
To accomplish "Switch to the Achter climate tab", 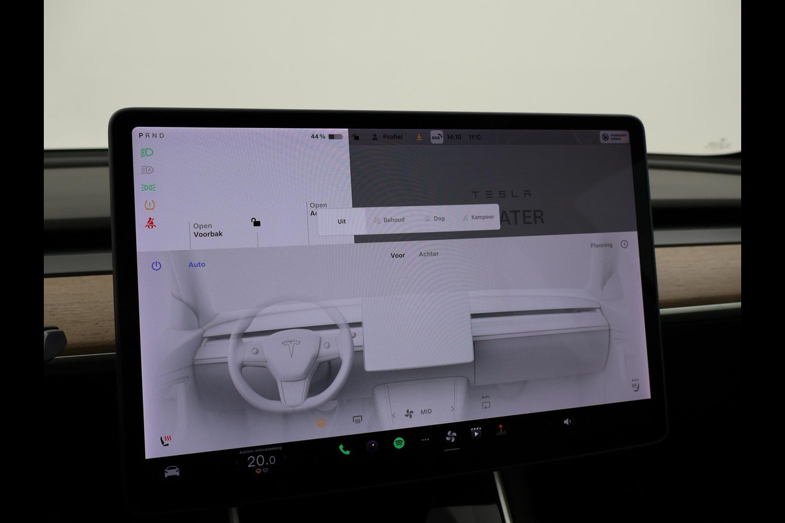I will click(428, 254).
